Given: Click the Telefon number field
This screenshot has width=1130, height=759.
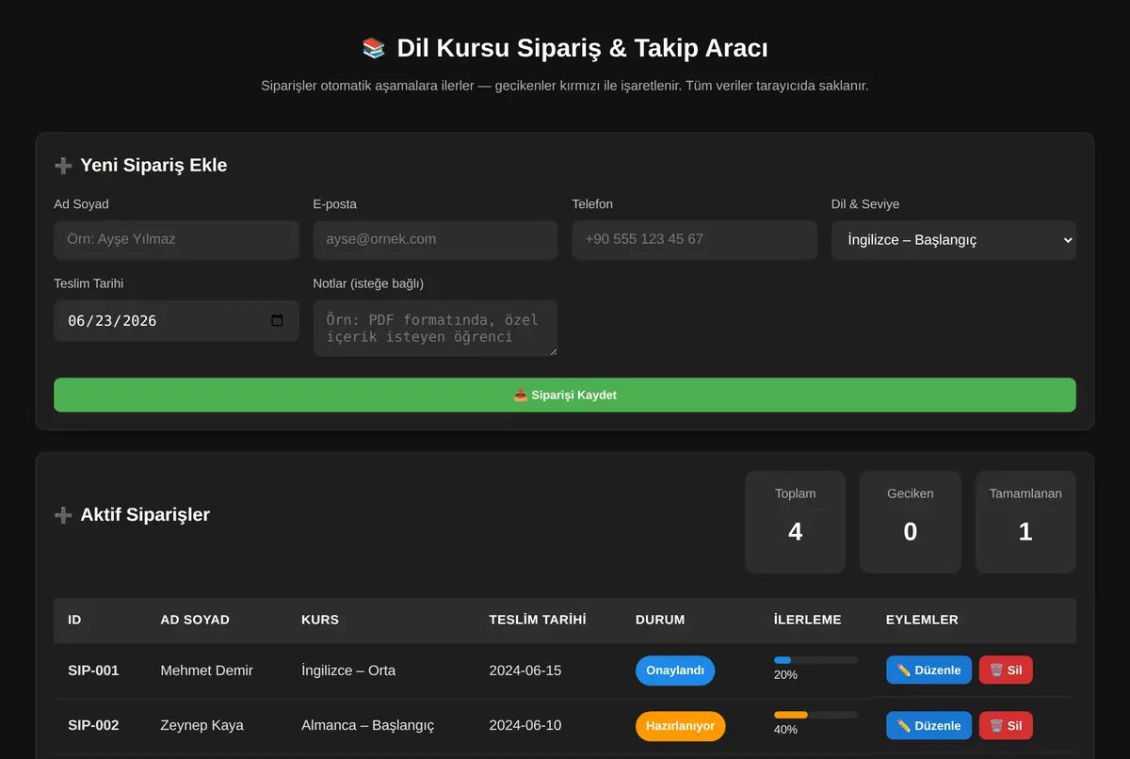Looking at the screenshot, I should (694, 239).
